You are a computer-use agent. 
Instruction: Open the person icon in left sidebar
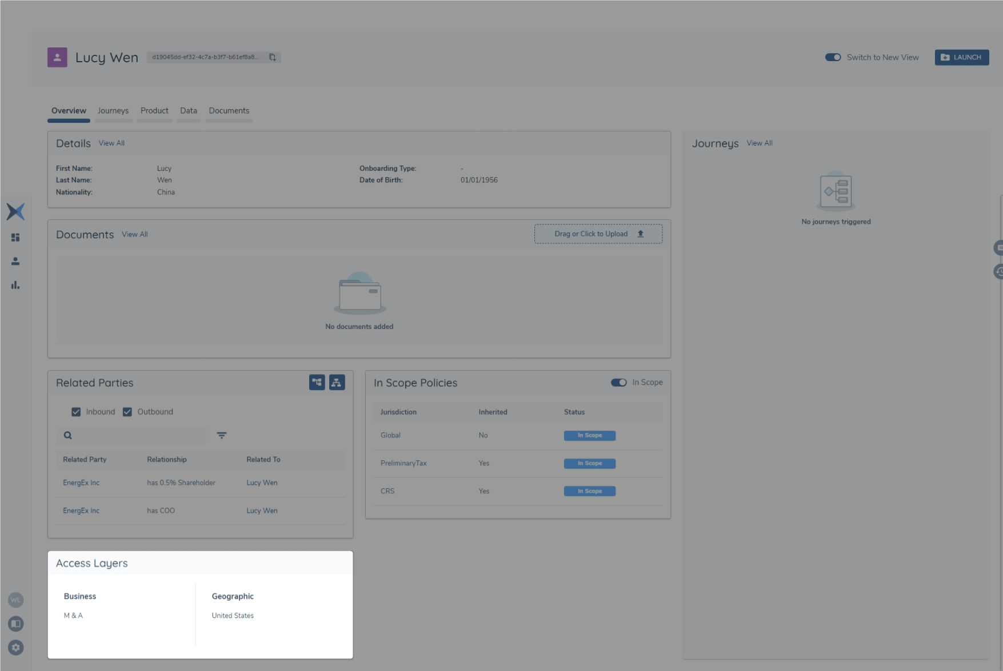pos(15,262)
